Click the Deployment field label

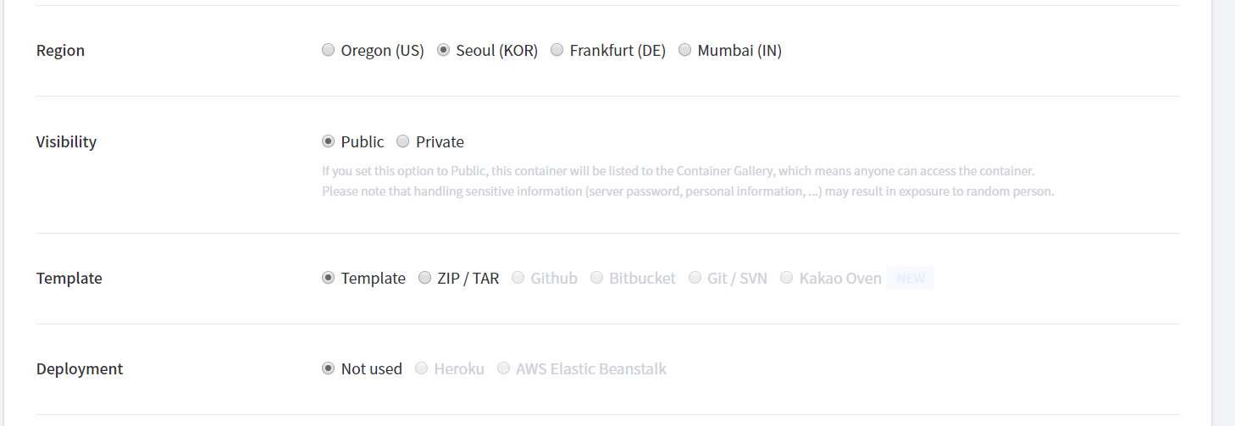click(80, 368)
